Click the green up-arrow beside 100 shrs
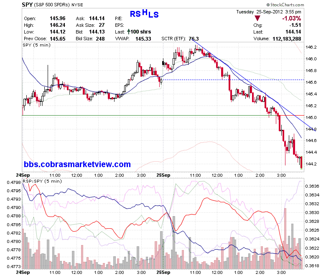Screen dimensions: 326x276 (129, 32)
